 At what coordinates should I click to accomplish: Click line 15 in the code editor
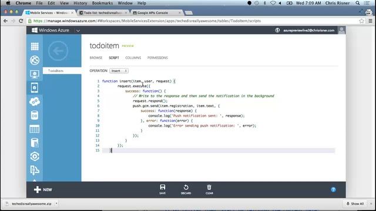218,151
